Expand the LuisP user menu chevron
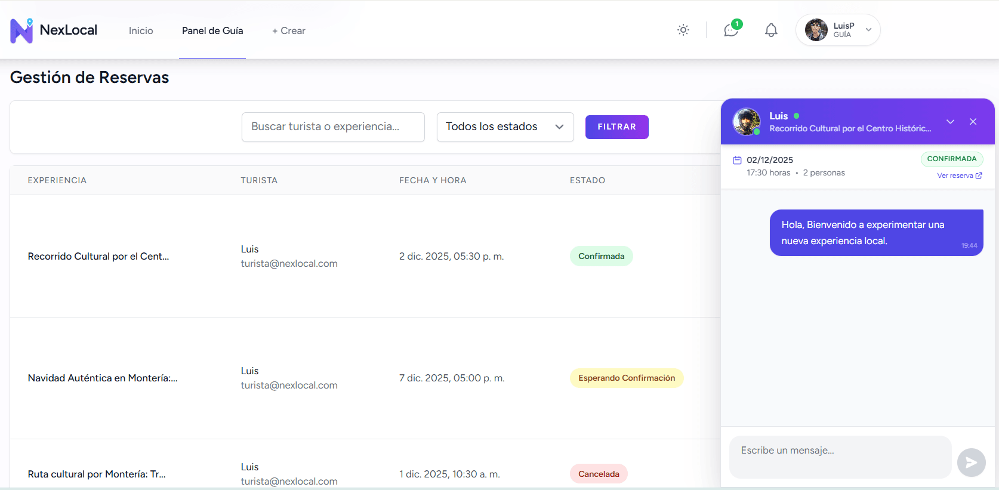 click(868, 30)
